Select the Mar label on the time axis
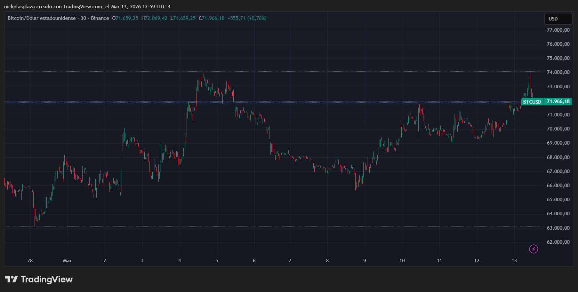The width and height of the screenshot is (578, 292). tap(67, 261)
